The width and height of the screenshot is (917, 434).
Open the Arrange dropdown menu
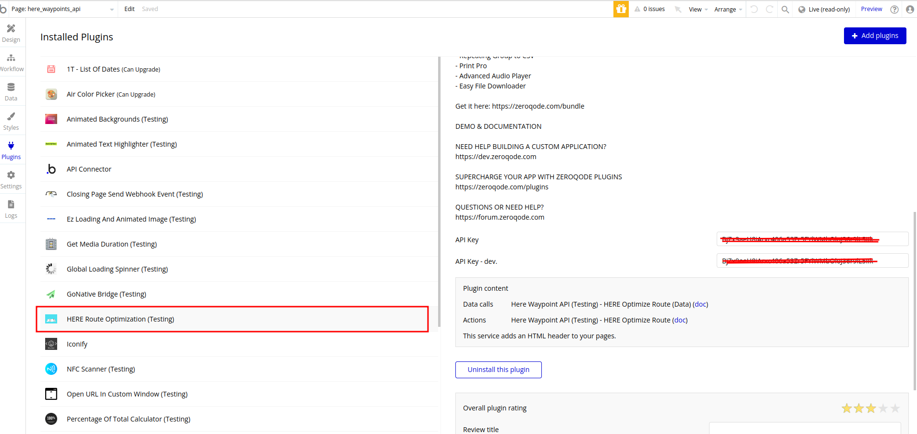[x=728, y=9]
